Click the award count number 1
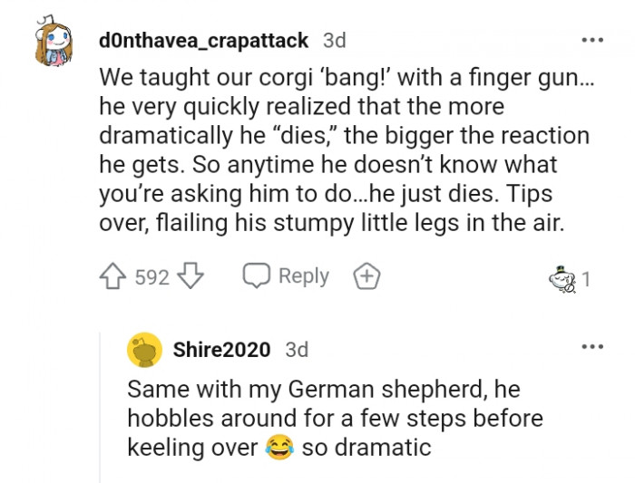Image resolution: width=635 pixels, height=483 pixels. (586, 279)
